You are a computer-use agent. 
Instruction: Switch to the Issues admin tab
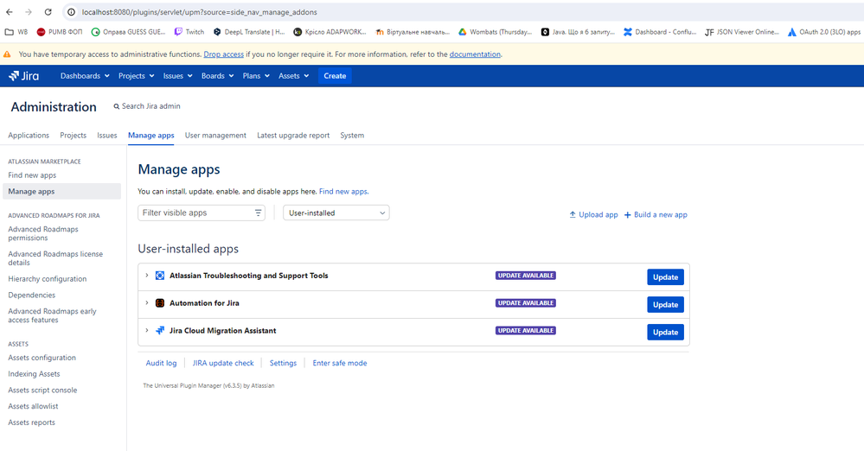(x=107, y=136)
